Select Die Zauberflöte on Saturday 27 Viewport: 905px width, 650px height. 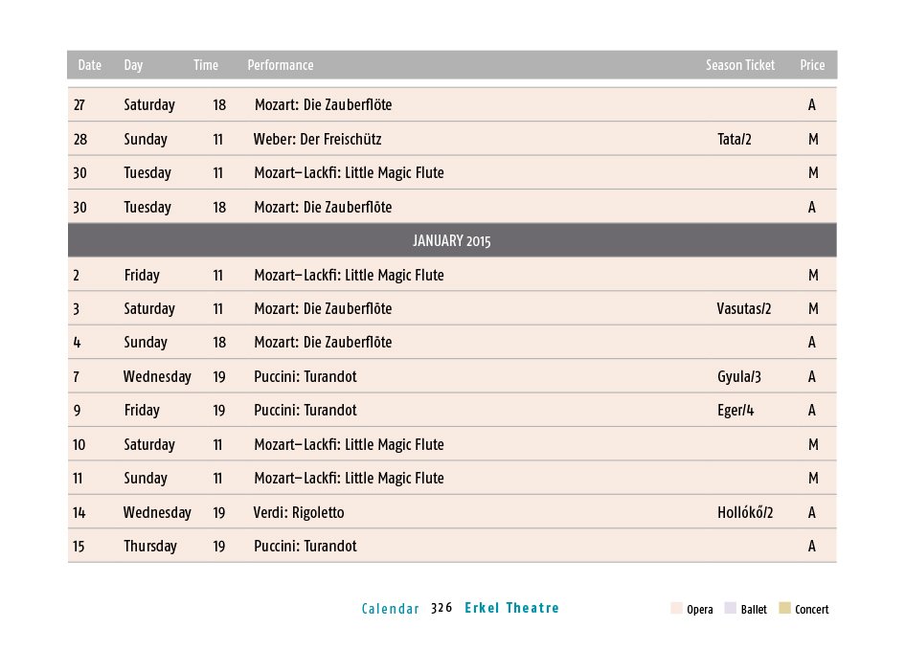point(324,104)
